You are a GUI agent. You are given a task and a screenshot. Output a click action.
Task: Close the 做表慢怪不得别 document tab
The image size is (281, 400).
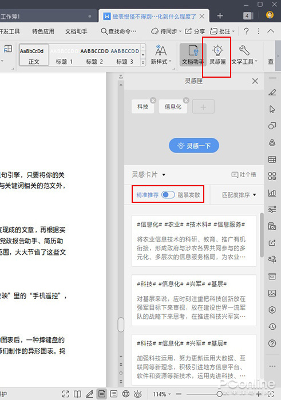click(202, 17)
